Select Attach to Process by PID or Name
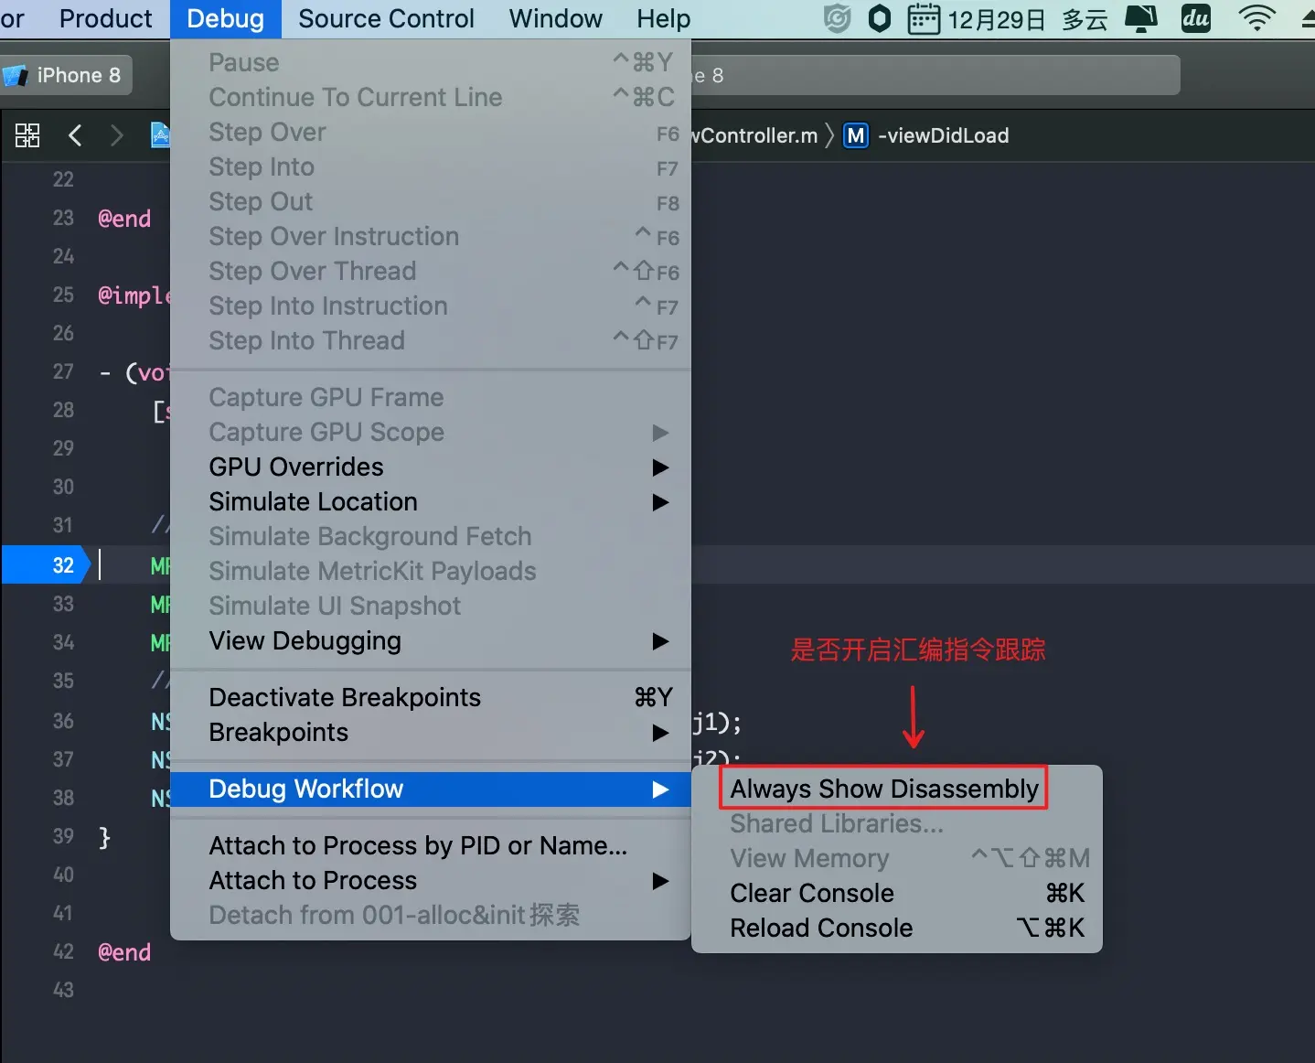 pyautogui.click(x=430, y=845)
